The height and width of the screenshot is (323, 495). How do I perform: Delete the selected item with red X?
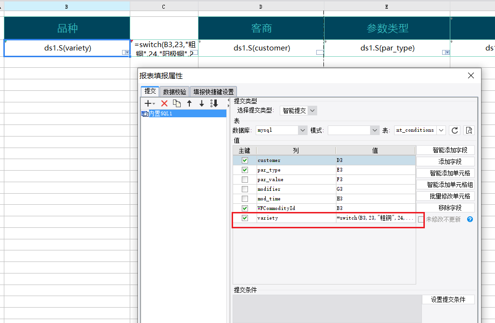(x=164, y=103)
